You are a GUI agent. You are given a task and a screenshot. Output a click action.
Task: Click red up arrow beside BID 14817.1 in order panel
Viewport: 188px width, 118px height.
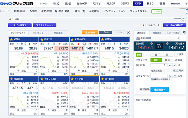pyautogui.click(x=152, y=44)
